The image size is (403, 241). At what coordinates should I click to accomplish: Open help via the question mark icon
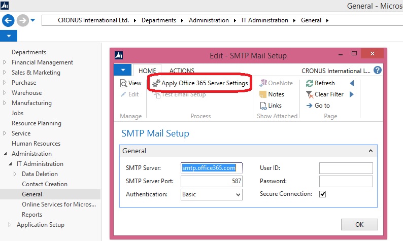pyautogui.click(x=377, y=70)
